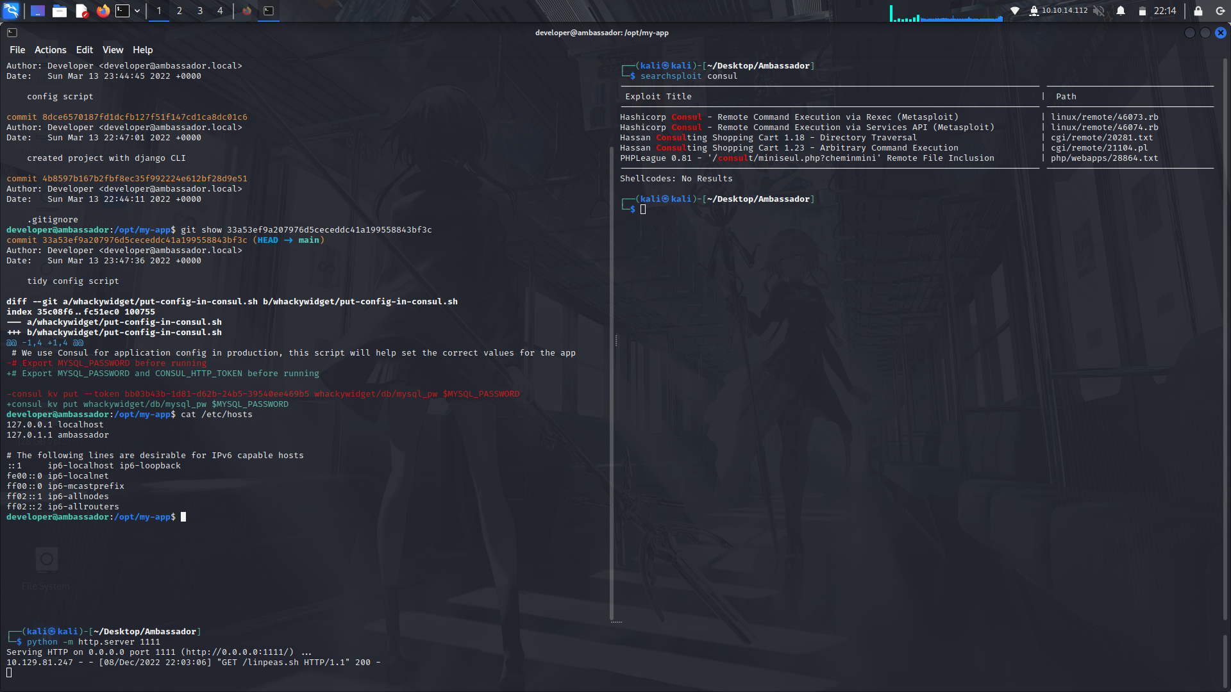Viewport: 1231px width, 692px height.
Task: Click the logout icon at top right
Action: (1219, 11)
